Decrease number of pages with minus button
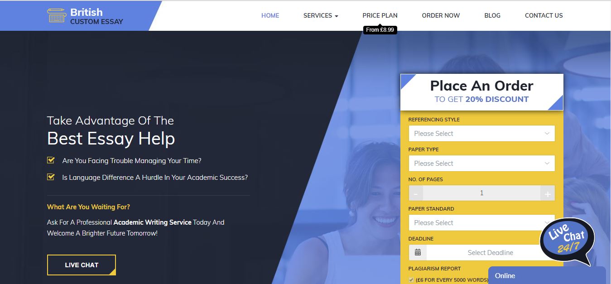611x284 pixels. coord(416,193)
